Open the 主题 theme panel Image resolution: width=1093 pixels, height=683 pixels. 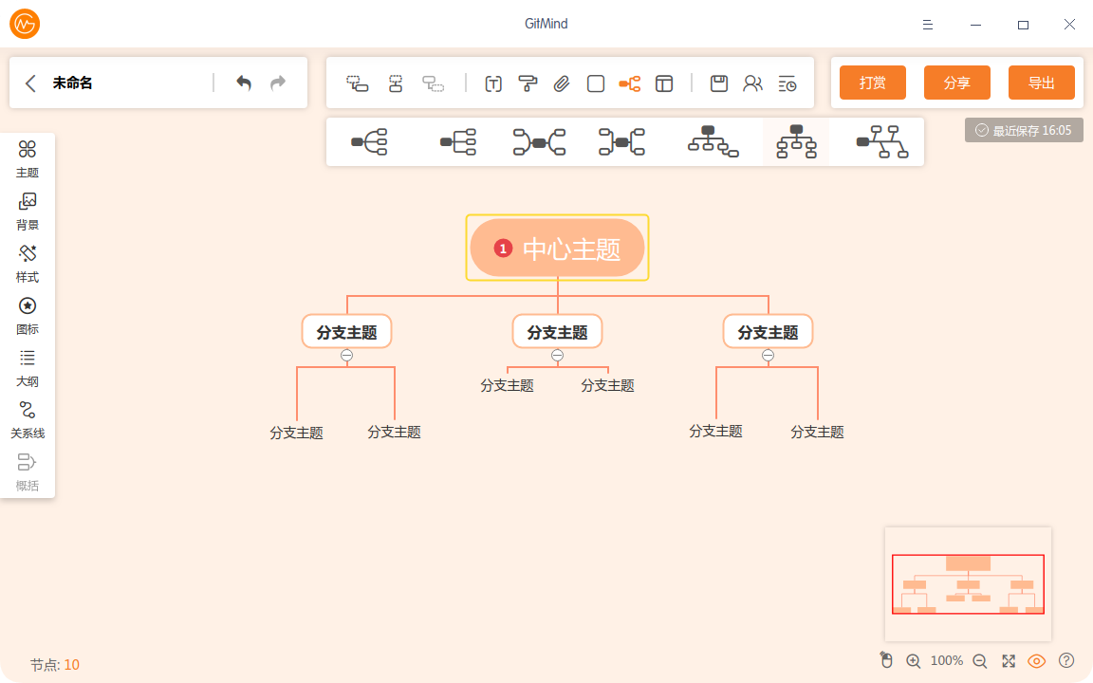tap(28, 158)
